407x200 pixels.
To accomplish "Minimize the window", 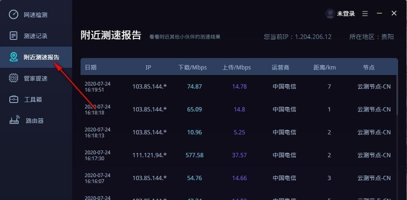I will (x=379, y=13).
